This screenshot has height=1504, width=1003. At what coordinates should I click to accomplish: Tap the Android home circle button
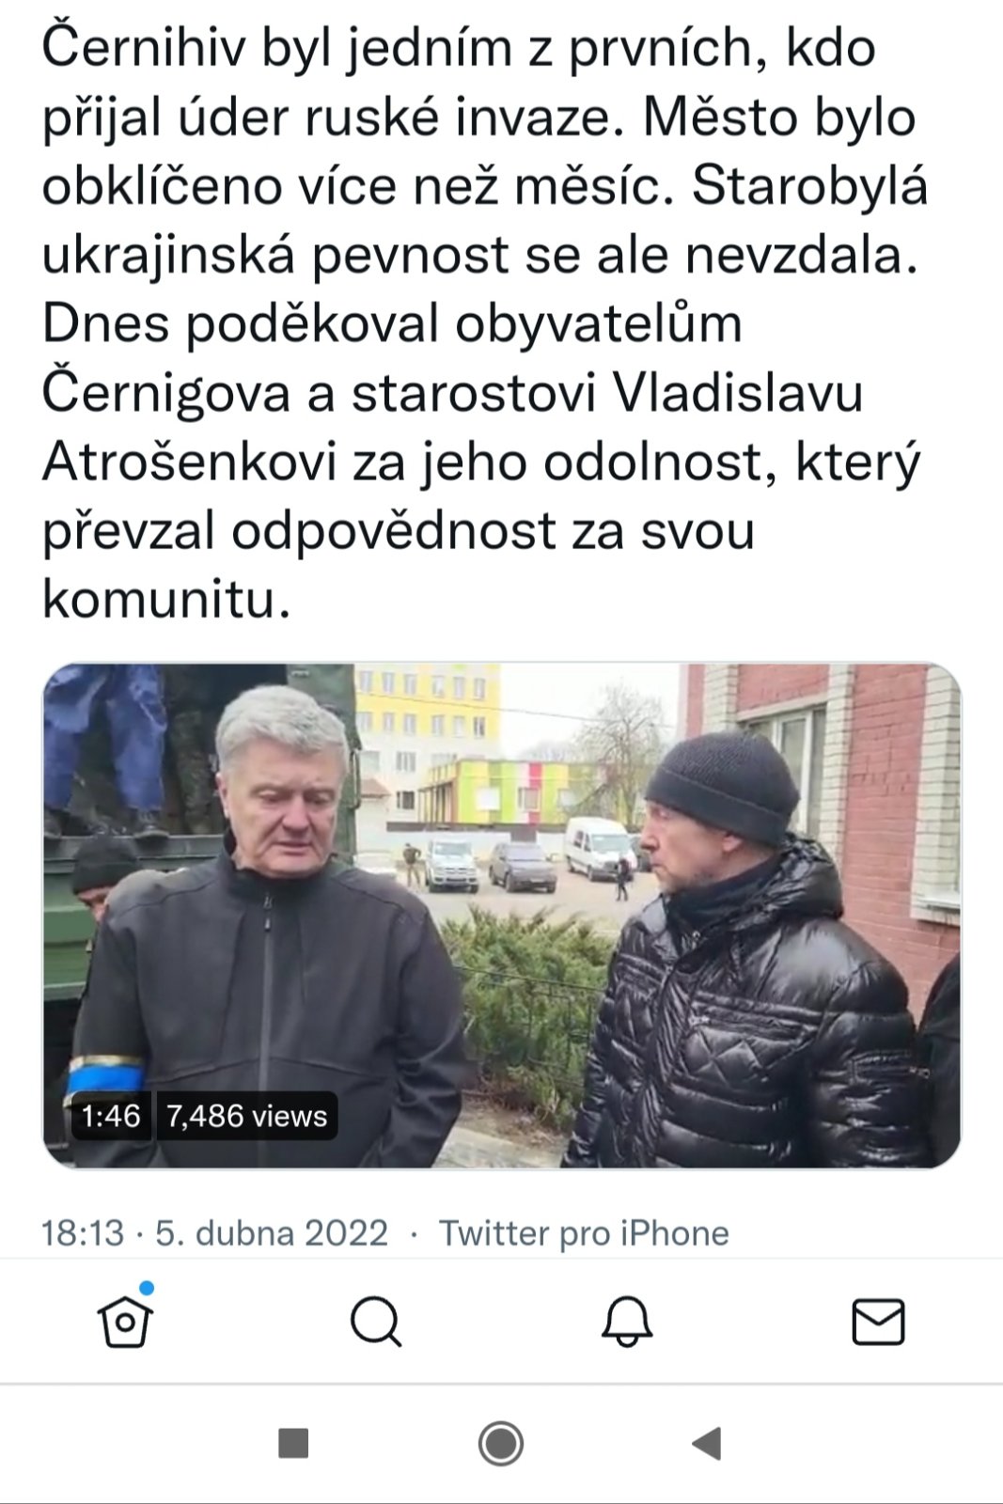[501, 1443]
